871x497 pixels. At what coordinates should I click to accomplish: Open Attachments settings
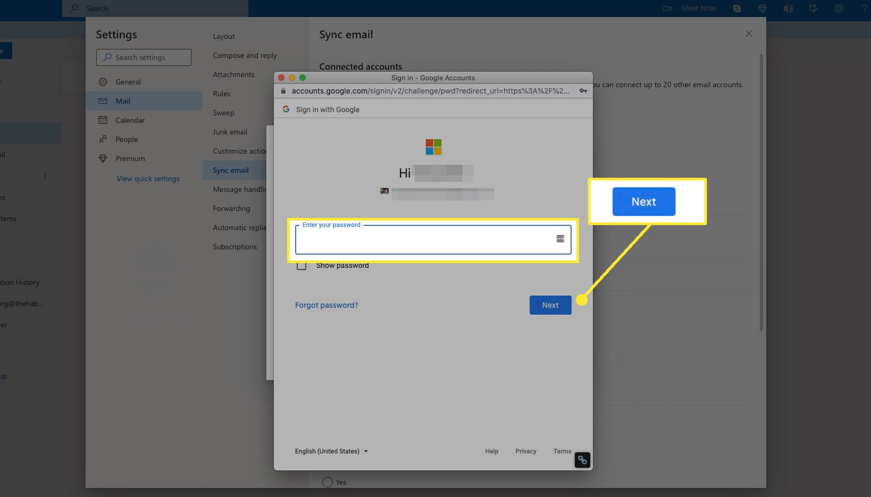click(x=233, y=74)
